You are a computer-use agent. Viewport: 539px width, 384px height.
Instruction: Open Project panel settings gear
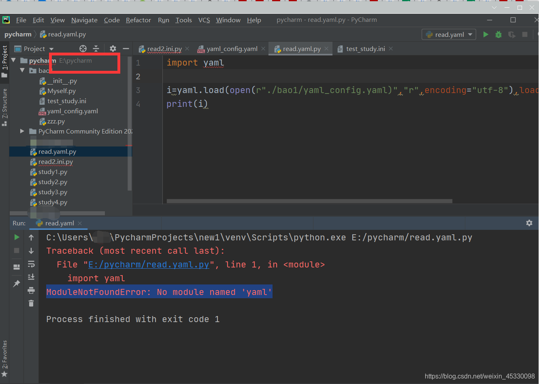pos(113,48)
